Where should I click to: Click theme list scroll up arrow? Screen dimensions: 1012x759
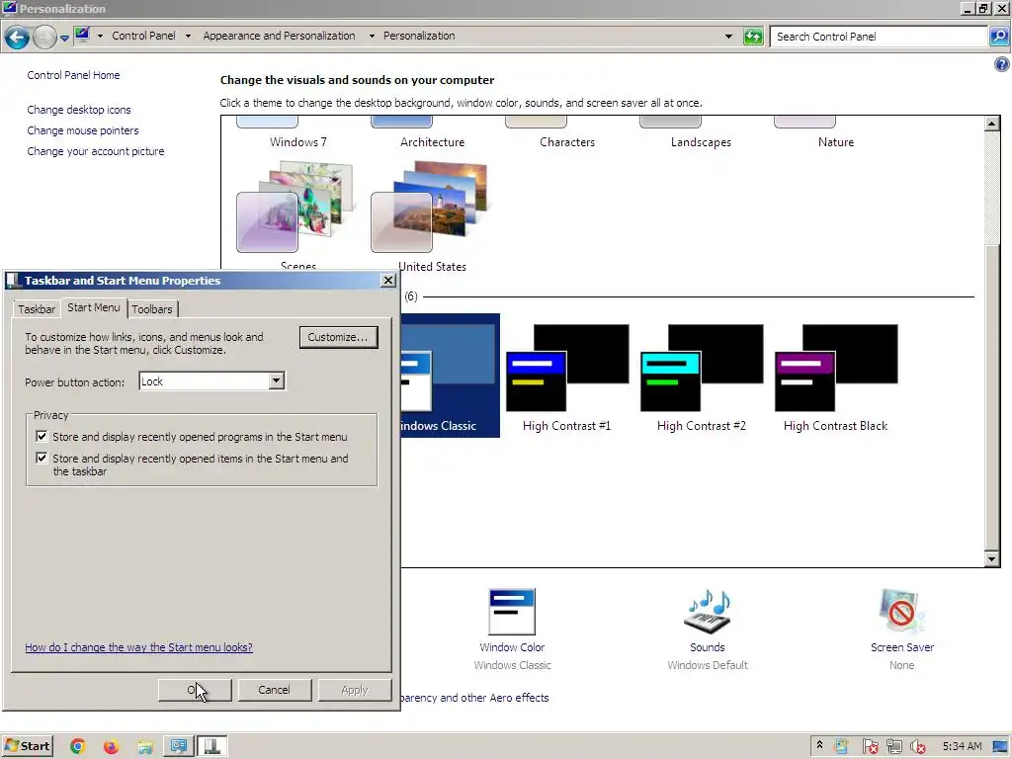pos(992,124)
